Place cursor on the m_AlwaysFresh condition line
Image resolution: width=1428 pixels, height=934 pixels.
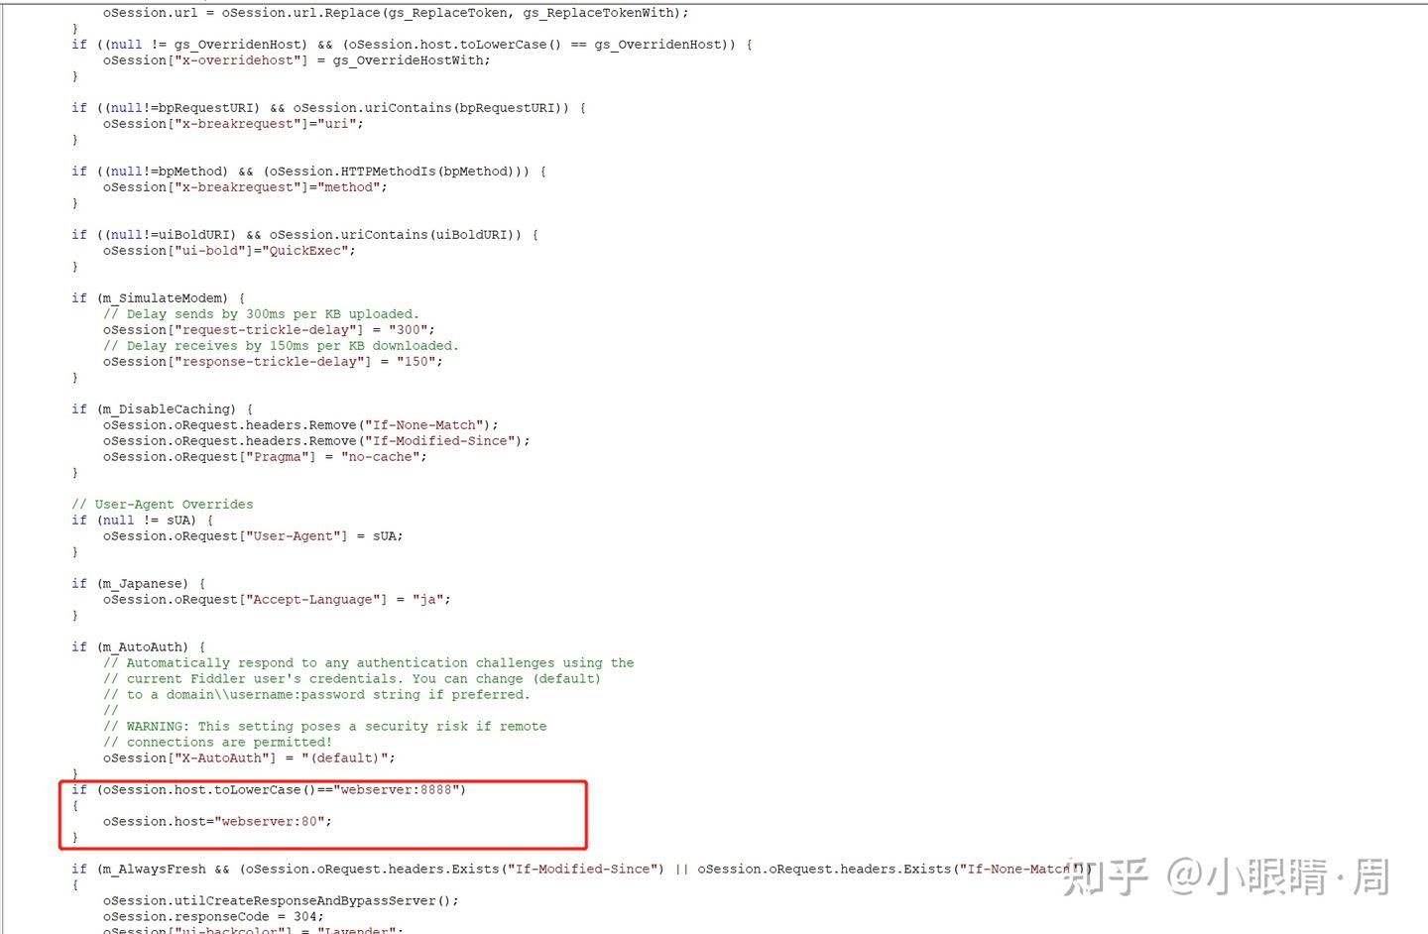point(580,870)
